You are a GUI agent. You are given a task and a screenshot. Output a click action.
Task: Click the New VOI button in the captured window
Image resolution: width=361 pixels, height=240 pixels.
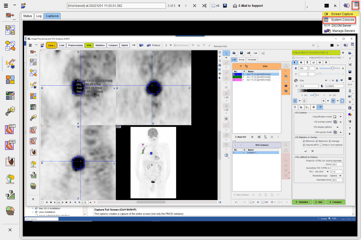240,137
